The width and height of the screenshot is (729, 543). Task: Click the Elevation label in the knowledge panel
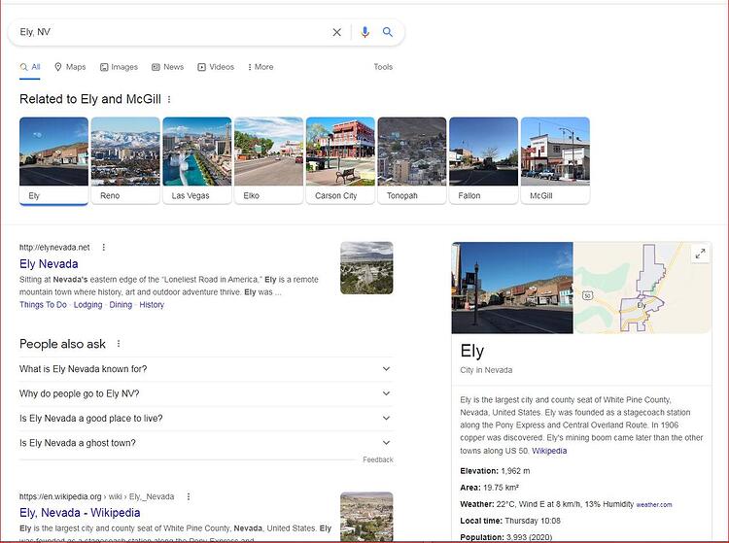pos(479,471)
